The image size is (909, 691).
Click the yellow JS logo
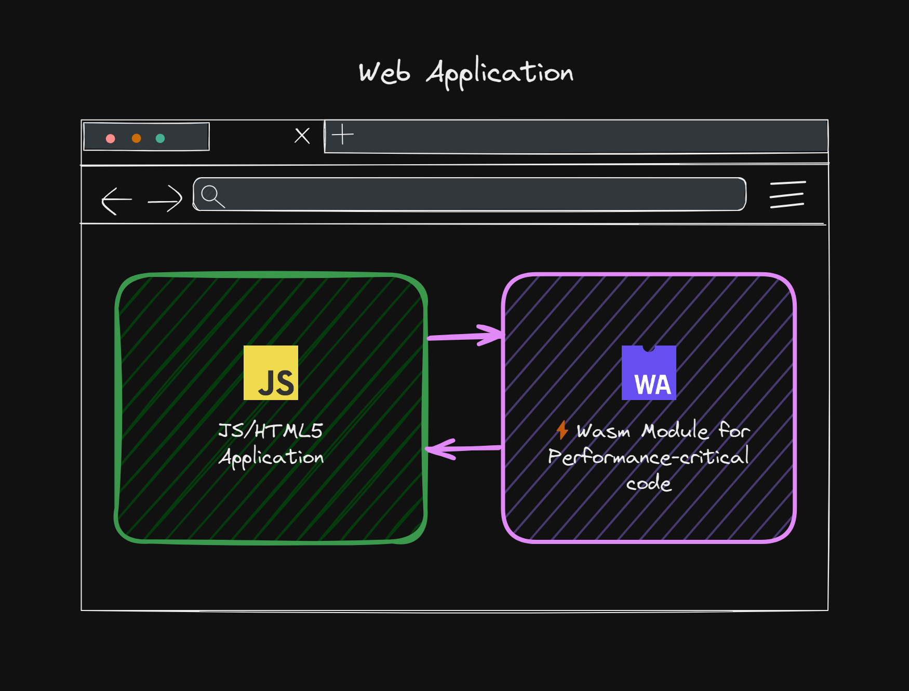click(271, 373)
